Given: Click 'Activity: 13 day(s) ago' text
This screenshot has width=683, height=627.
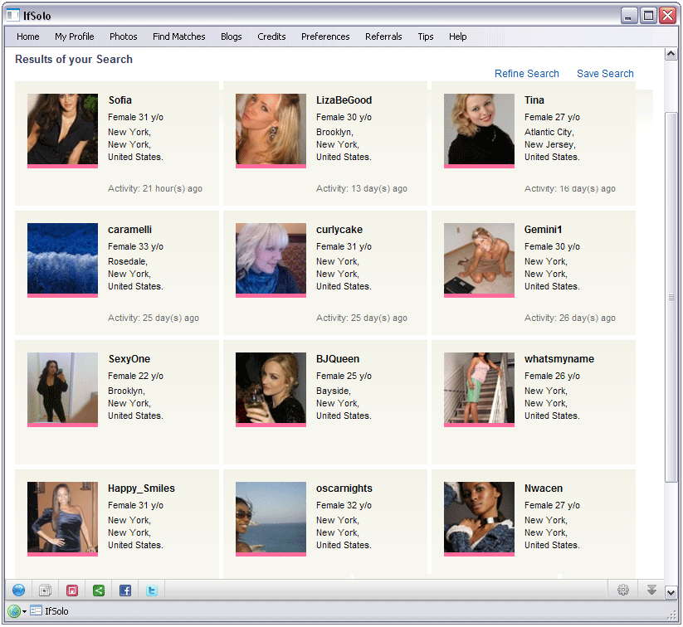Looking at the screenshot, I should point(362,188).
